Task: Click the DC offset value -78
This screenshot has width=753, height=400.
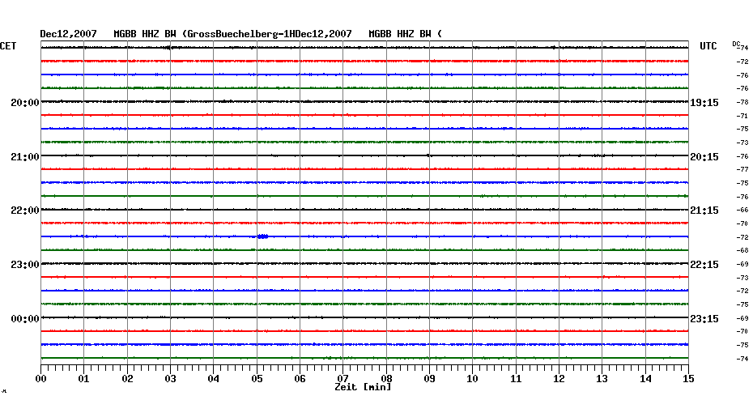Action: 742,102
